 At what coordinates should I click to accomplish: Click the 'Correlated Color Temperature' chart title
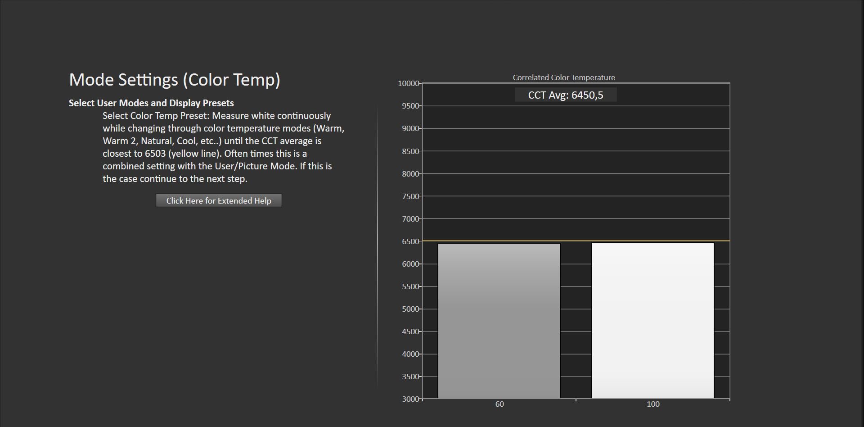tap(564, 77)
